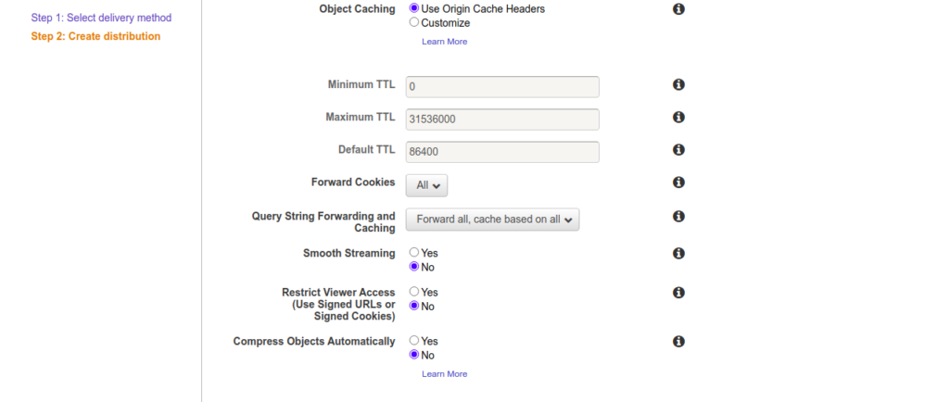The width and height of the screenshot is (949, 402).
Task: Open Step 2: Create distribution
Action: [95, 36]
